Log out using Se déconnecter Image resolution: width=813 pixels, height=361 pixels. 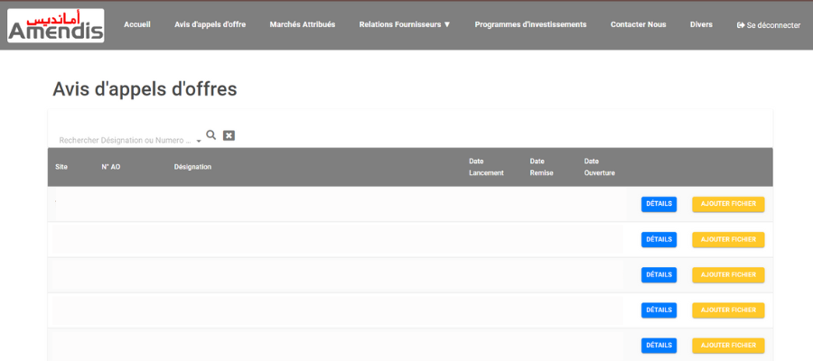(x=769, y=25)
